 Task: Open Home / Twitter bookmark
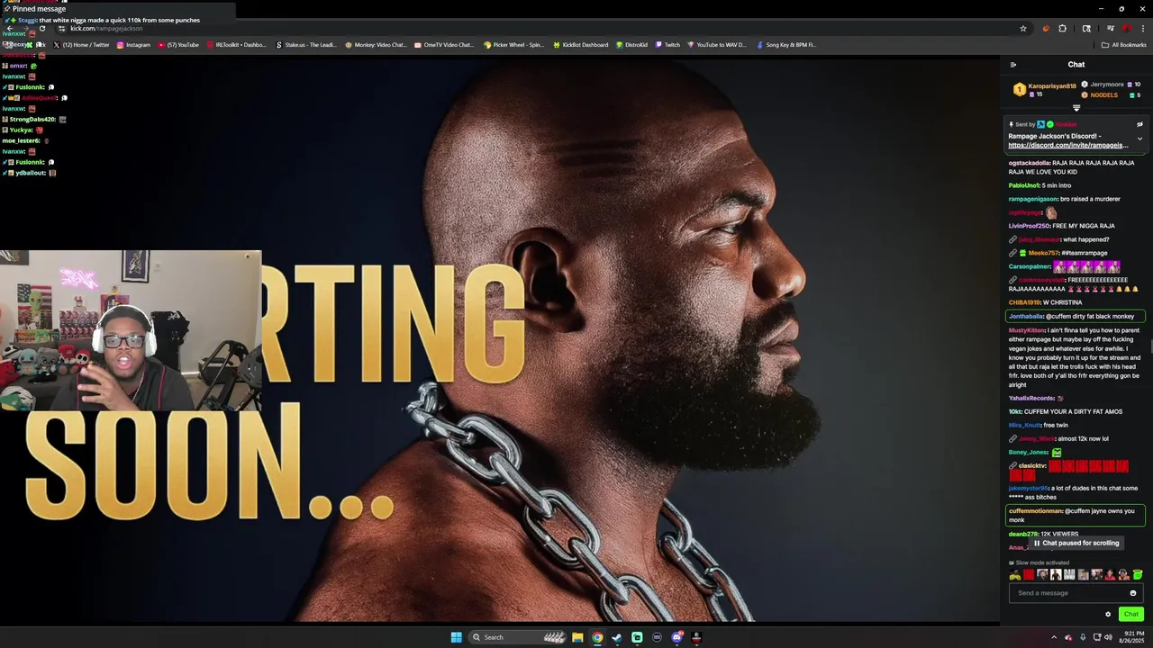click(82, 45)
